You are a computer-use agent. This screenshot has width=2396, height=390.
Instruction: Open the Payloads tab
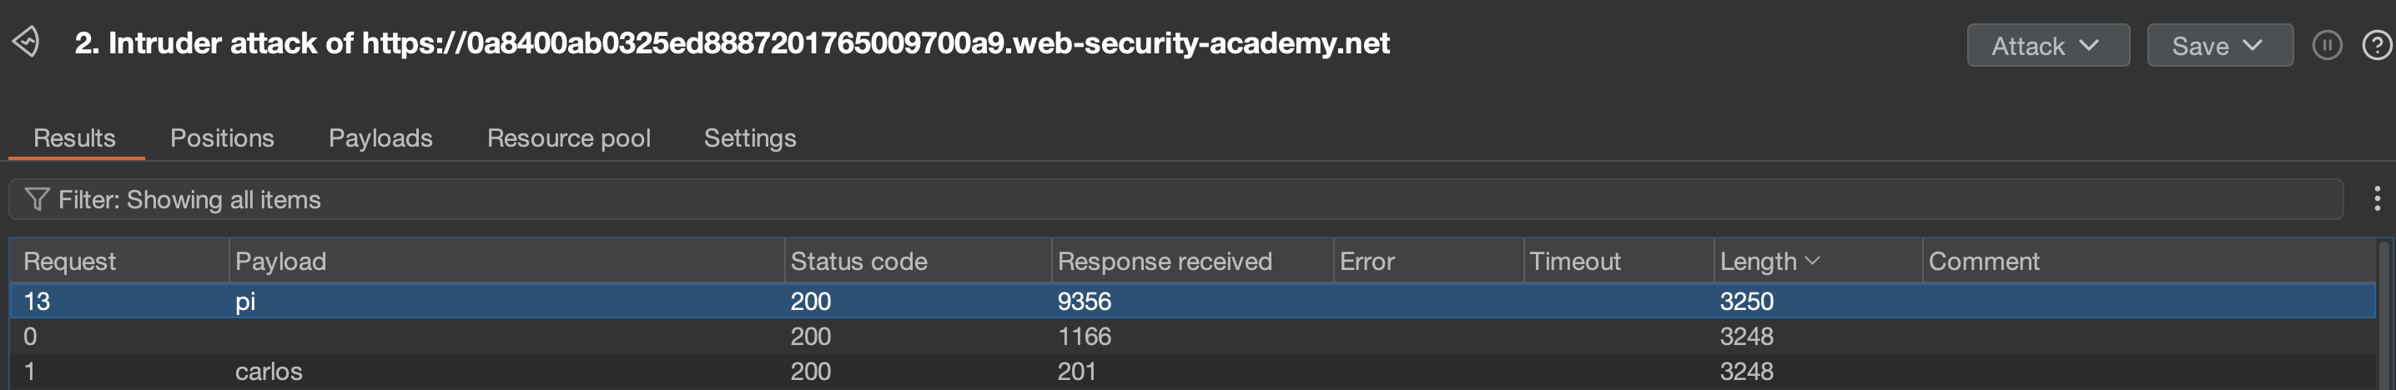tap(380, 138)
